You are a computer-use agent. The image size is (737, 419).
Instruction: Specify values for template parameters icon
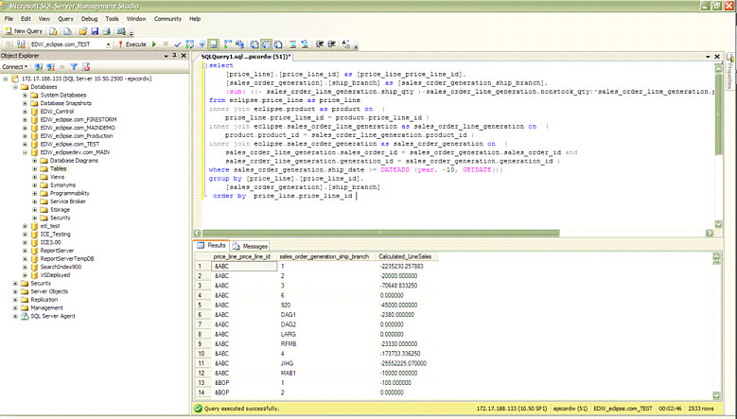click(346, 44)
